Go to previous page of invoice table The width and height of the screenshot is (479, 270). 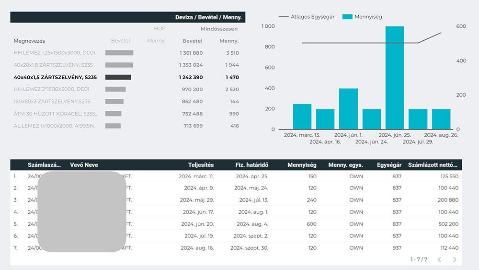439,259
